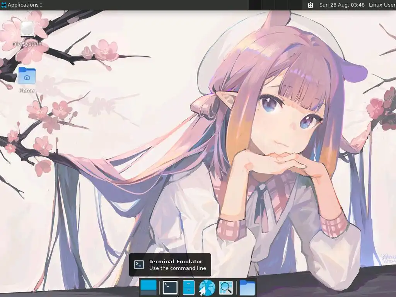Click the battery power manager icon

click(311, 5)
